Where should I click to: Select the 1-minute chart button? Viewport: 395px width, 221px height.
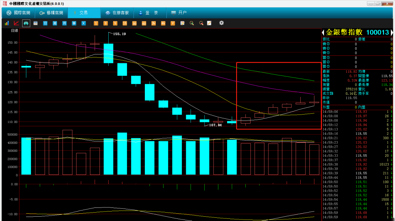click(96, 23)
